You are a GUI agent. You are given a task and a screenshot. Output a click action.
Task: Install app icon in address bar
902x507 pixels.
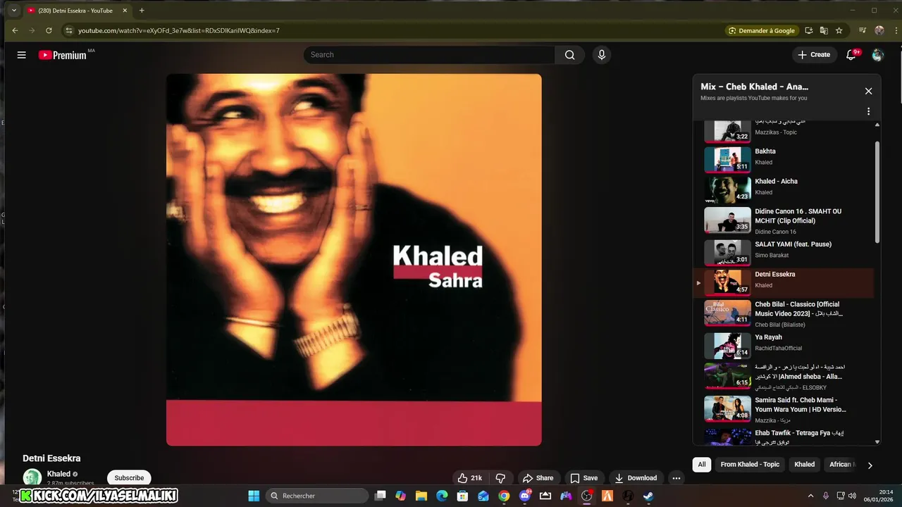pos(809,30)
